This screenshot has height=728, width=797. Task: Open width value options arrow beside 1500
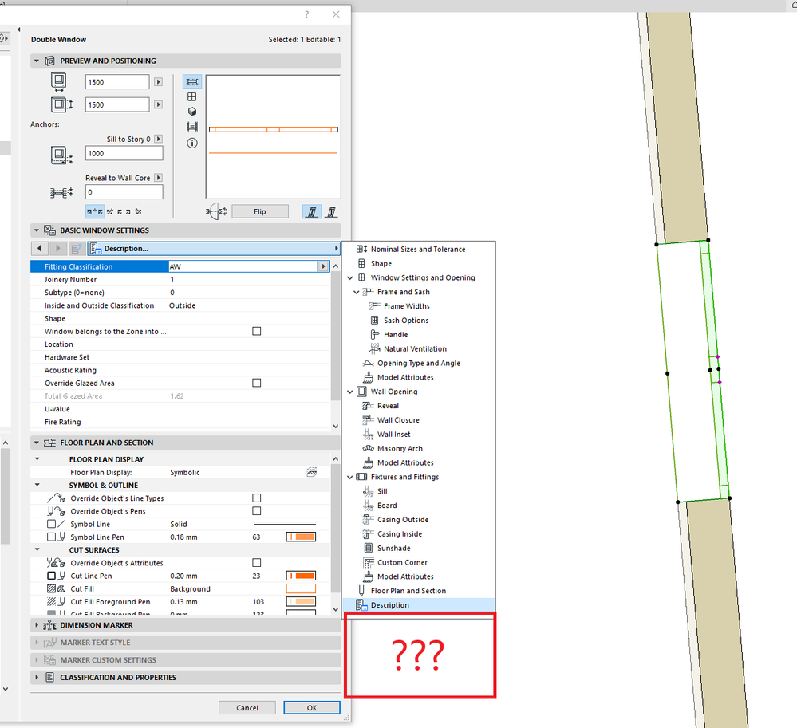[x=159, y=82]
